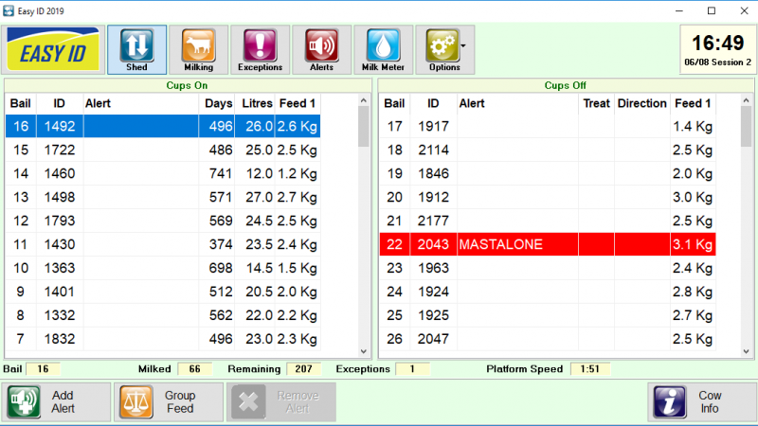Select cow 2047 in bail 26
Image resolution: width=758 pixels, height=426 pixels.
547,339
